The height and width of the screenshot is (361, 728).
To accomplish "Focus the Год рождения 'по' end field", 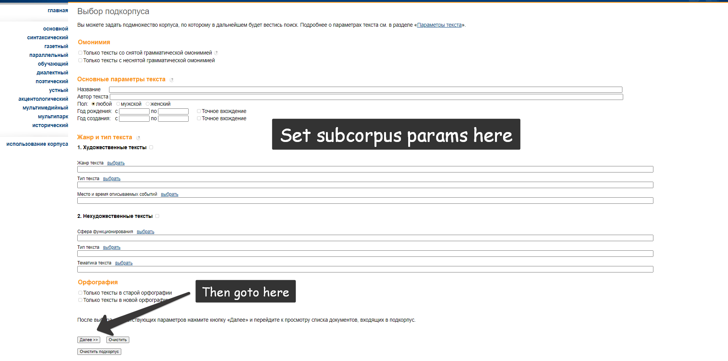I will (x=173, y=111).
